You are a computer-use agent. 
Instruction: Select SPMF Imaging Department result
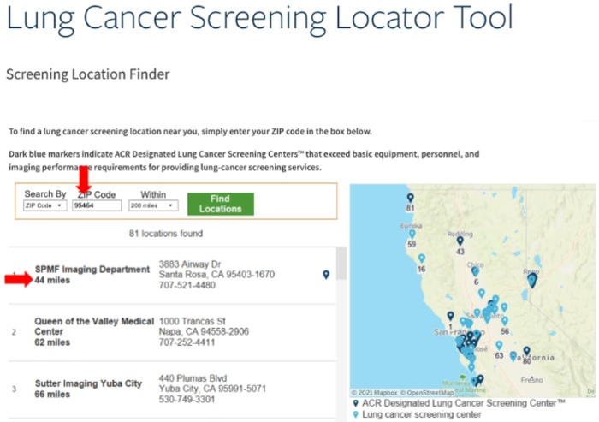[92, 269]
